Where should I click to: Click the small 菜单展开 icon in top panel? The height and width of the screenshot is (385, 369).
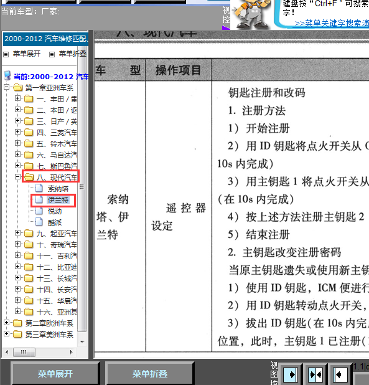[6, 54]
